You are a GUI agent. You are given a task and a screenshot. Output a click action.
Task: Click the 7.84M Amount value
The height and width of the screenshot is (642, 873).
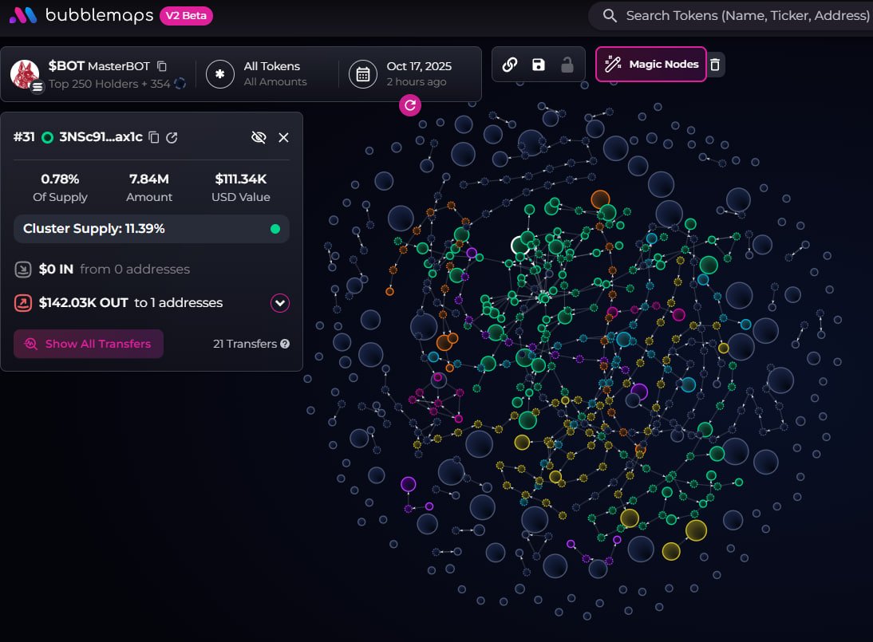(x=149, y=179)
